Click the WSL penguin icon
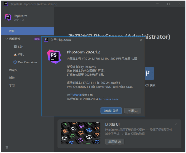Image resolution: width=186 pixels, height=153 pixels. (x=15, y=54)
